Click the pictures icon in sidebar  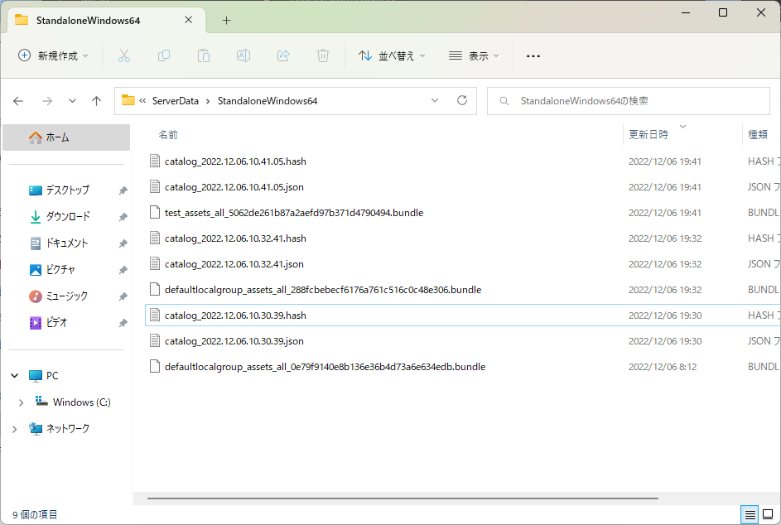click(36, 270)
